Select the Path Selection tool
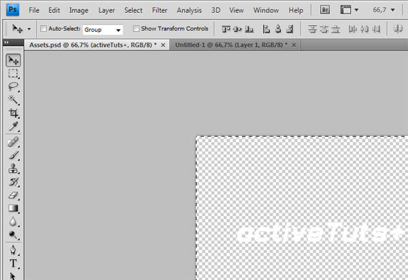This screenshot has width=408, height=280. 13,275
